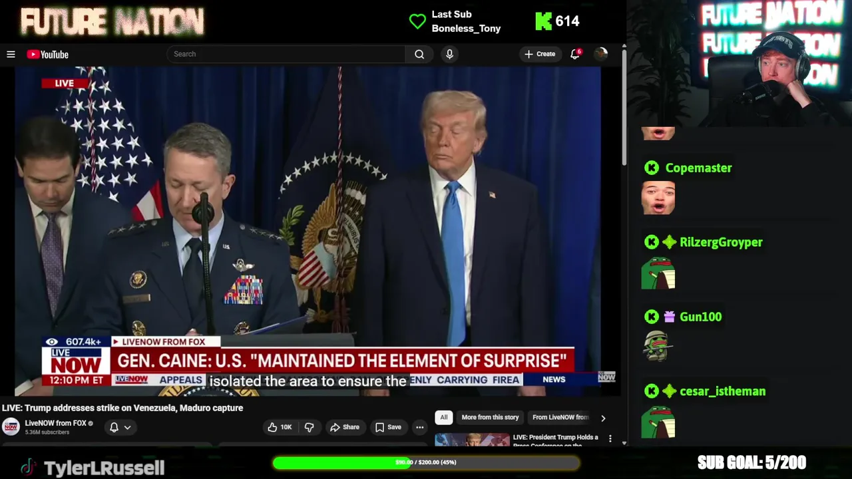Click the FUTURE NATION stream logo
Image resolution: width=852 pixels, height=479 pixels.
coord(112,23)
